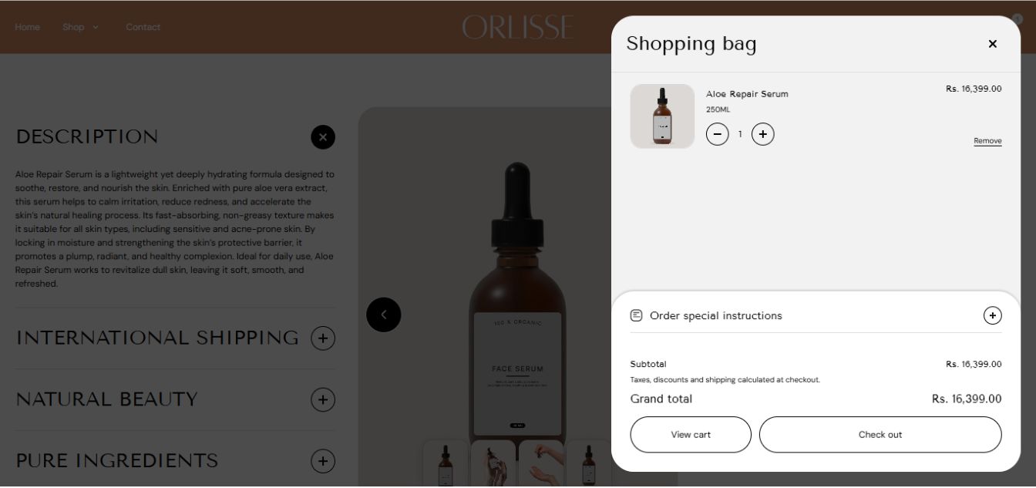Proceed with Check out button

[880, 435]
